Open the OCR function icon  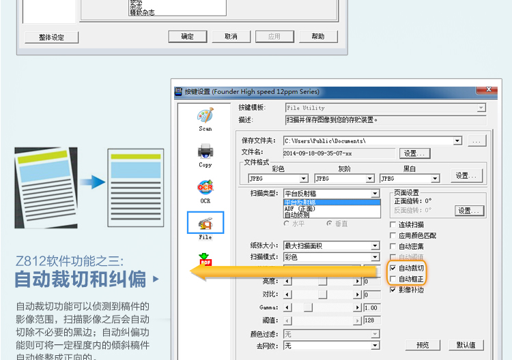tap(205, 188)
